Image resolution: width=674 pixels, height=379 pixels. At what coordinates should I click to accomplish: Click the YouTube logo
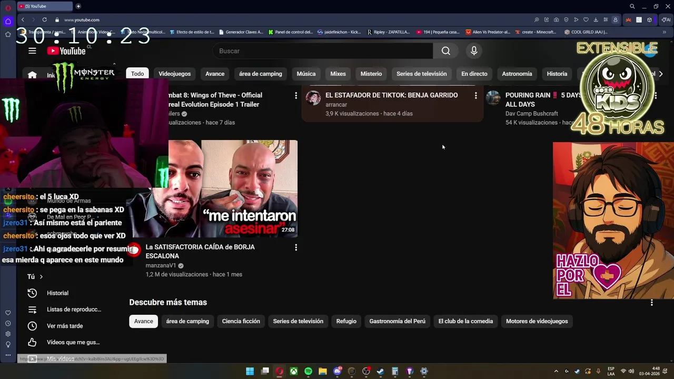tap(66, 51)
